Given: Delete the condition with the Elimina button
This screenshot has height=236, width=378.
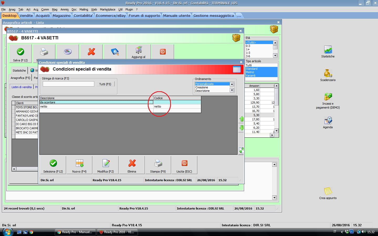Looking at the screenshot, I should (132, 165).
